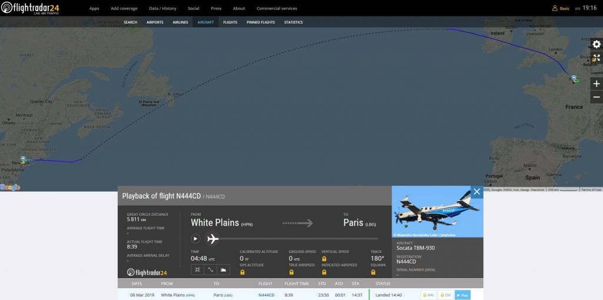Open Commercial services menu
Image resolution: width=603 pixels, height=300 pixels.
pos(277,8)
